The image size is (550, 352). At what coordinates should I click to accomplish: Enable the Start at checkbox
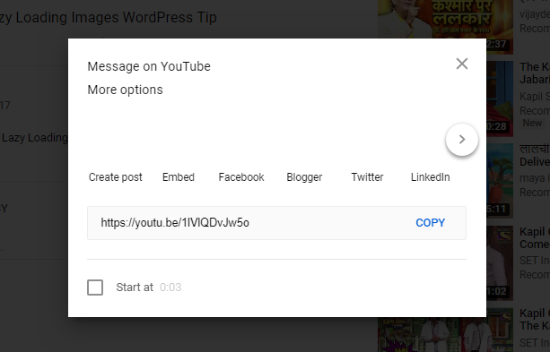[95, 288]
